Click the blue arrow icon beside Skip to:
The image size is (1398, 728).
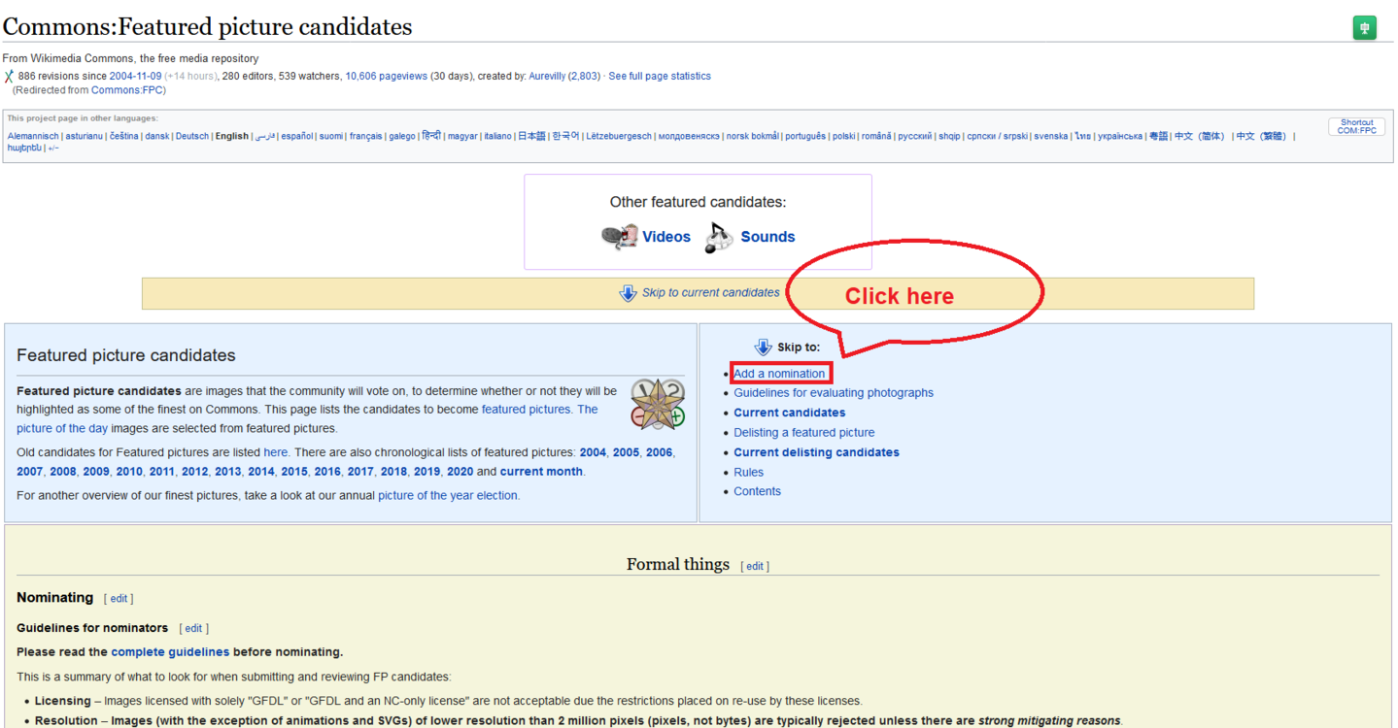point(763,347)
